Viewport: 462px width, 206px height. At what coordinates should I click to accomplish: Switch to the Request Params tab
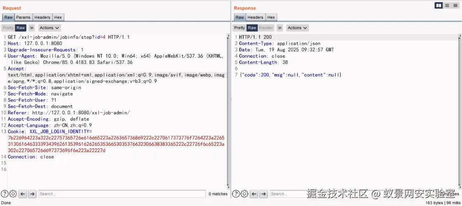pyautogui.click(x=23, y=17)
